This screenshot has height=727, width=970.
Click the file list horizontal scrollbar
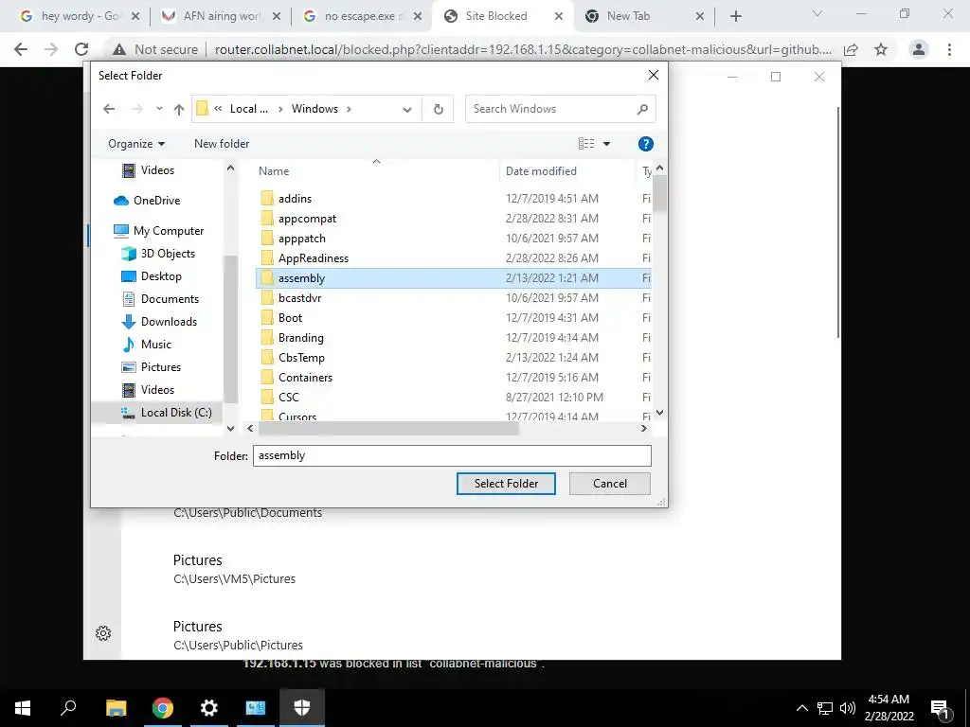(388, 429)
